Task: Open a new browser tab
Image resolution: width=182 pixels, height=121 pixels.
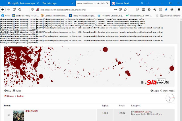Action: [148, 3]
